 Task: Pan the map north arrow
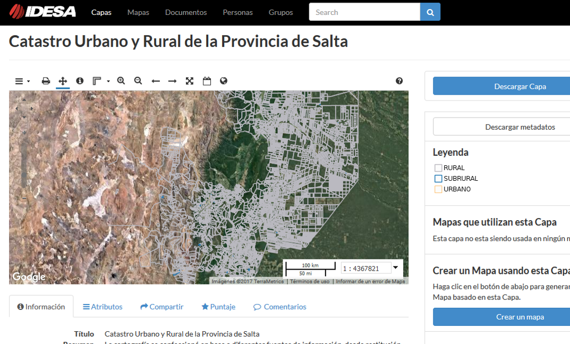point(24,100)
